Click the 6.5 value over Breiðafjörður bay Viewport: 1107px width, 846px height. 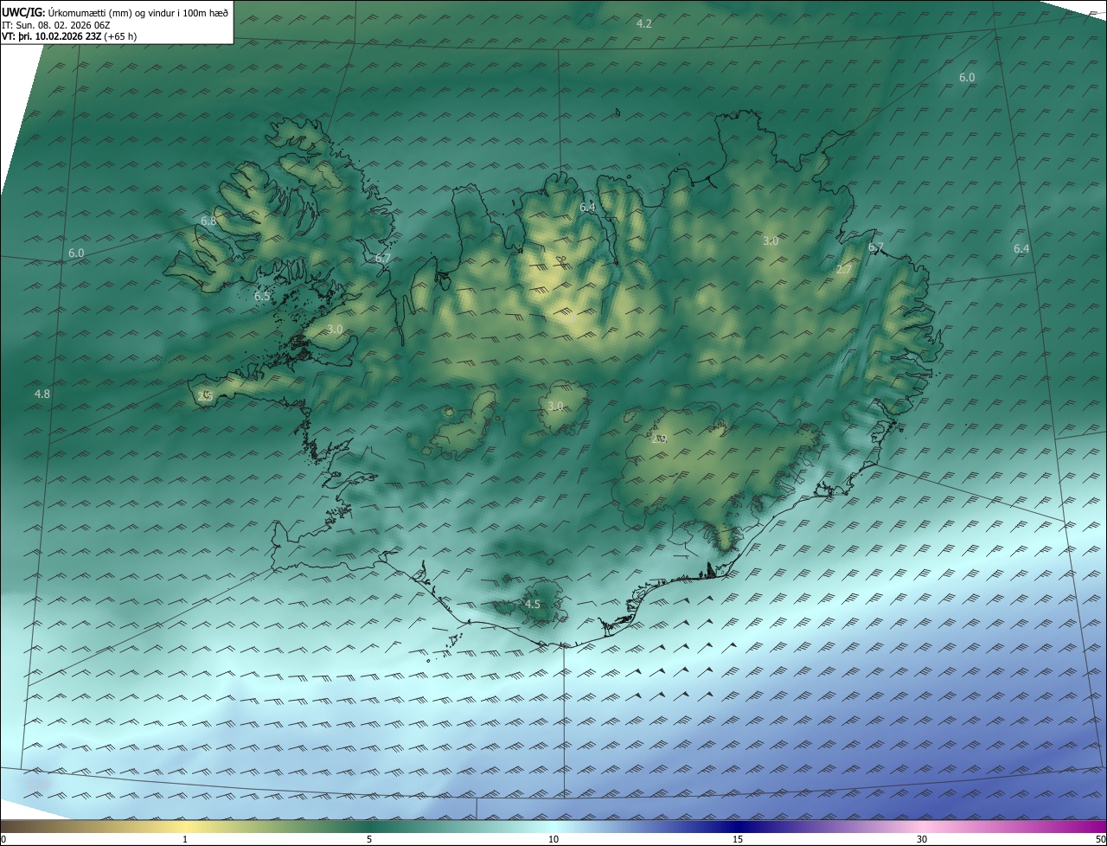(262, 296)
